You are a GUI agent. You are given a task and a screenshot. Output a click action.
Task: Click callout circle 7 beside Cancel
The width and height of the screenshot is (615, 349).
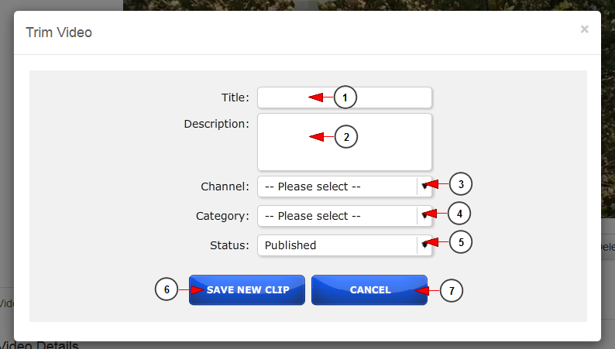pos(451,291)
